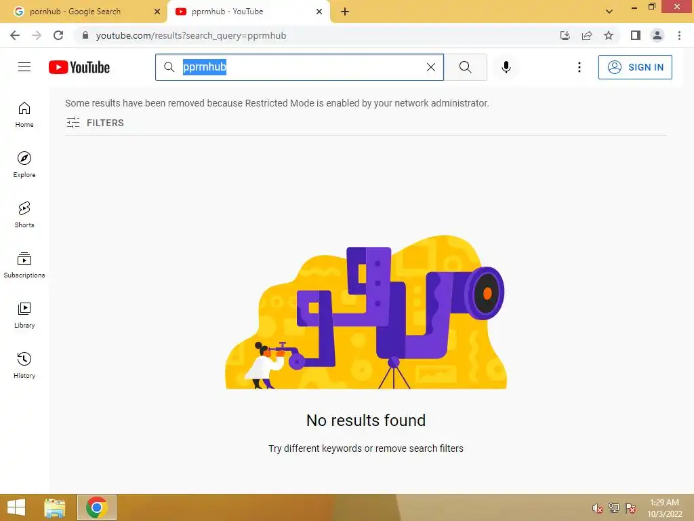Open the YouTube hamburger guide menu
694x521 pixels.
[x=24, y=67]
